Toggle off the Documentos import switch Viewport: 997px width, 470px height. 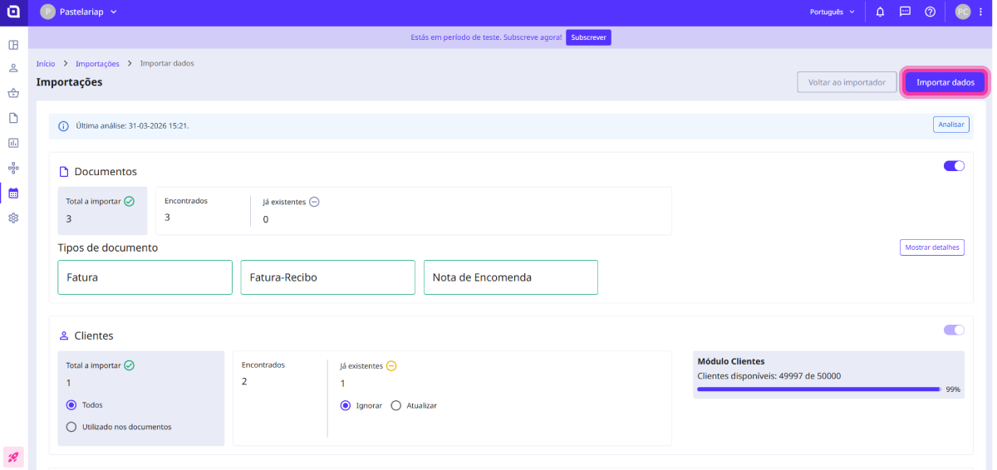[x=954, y=166]
